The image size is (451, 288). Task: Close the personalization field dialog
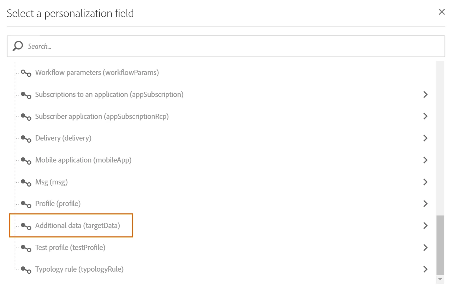coord(442,12)
